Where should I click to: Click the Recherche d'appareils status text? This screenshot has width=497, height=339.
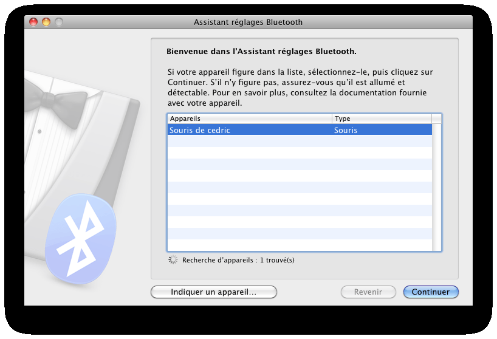tap(238, 260)
